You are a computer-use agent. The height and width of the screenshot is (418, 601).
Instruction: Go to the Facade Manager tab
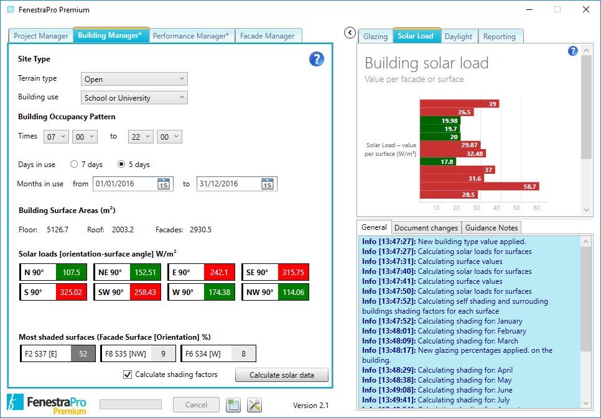point(268,36)
